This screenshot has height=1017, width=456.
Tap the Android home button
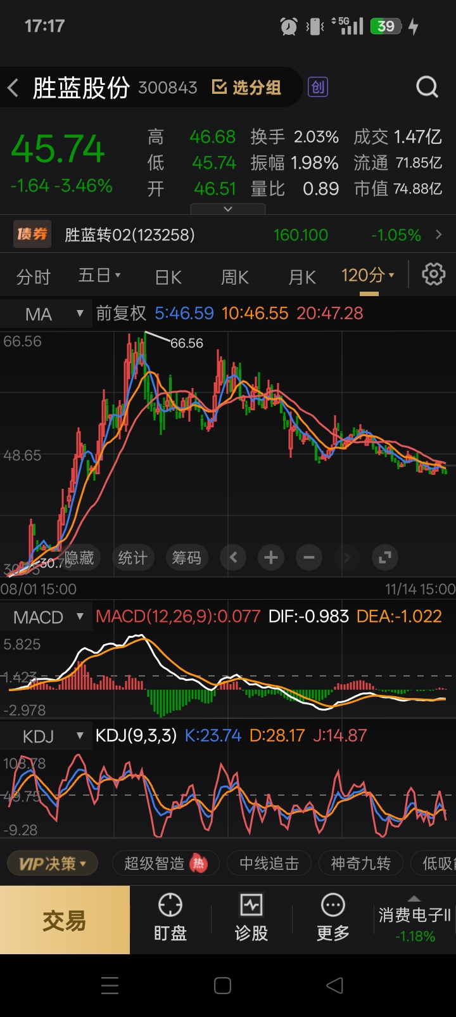(222, 985)
